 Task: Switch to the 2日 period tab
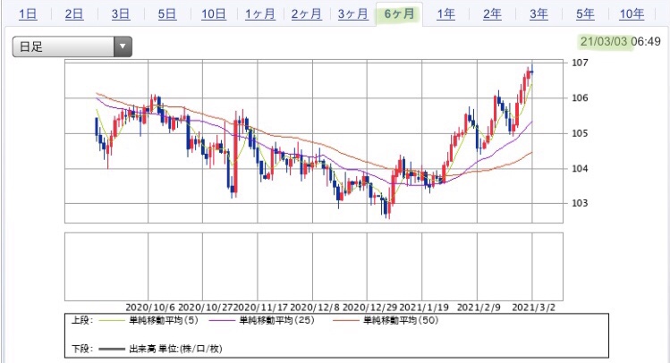pyautogui.click(x=74, y=14)
